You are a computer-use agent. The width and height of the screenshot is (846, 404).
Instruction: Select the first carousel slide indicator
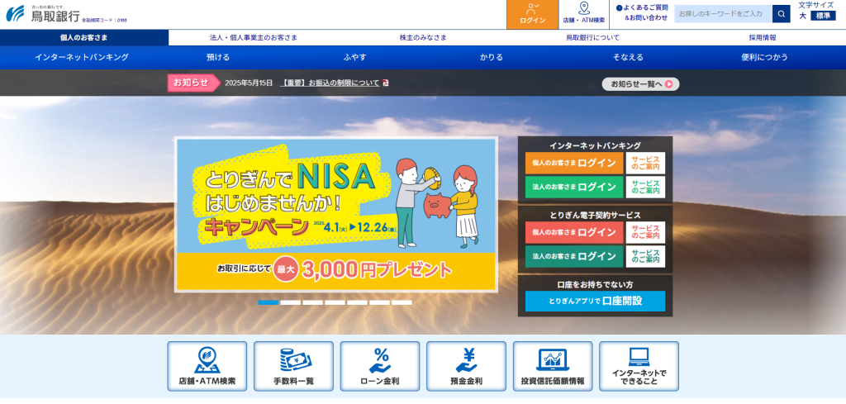coord(268,302)
